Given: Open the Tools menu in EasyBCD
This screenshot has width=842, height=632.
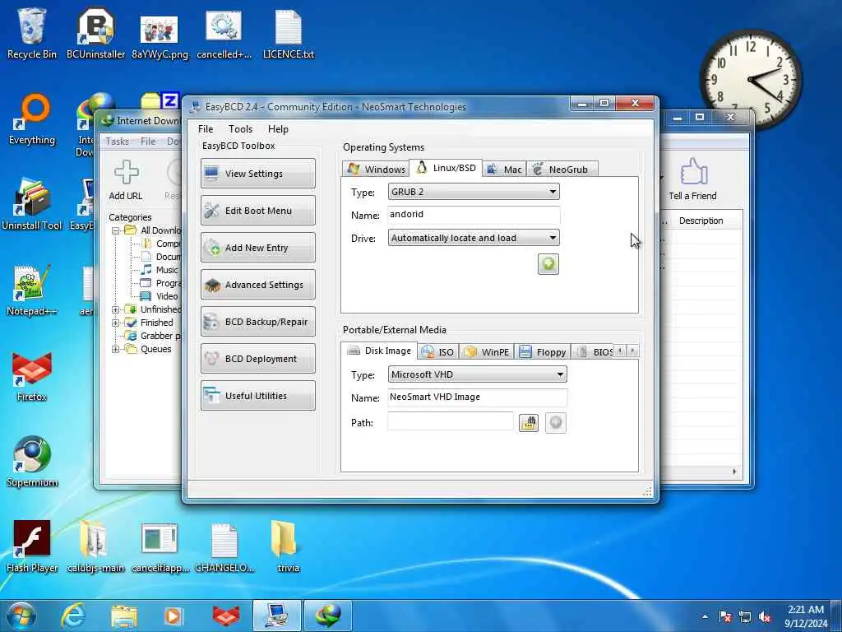Looking at the screenshot, I should tap(240, 129).
